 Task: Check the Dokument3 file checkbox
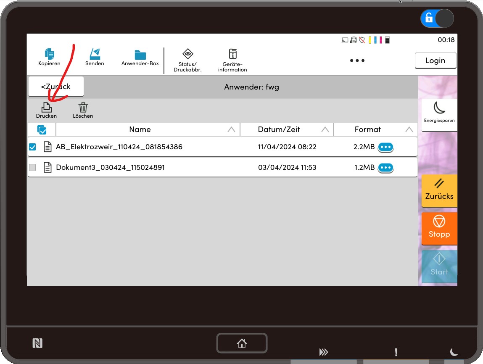point(32,168)
